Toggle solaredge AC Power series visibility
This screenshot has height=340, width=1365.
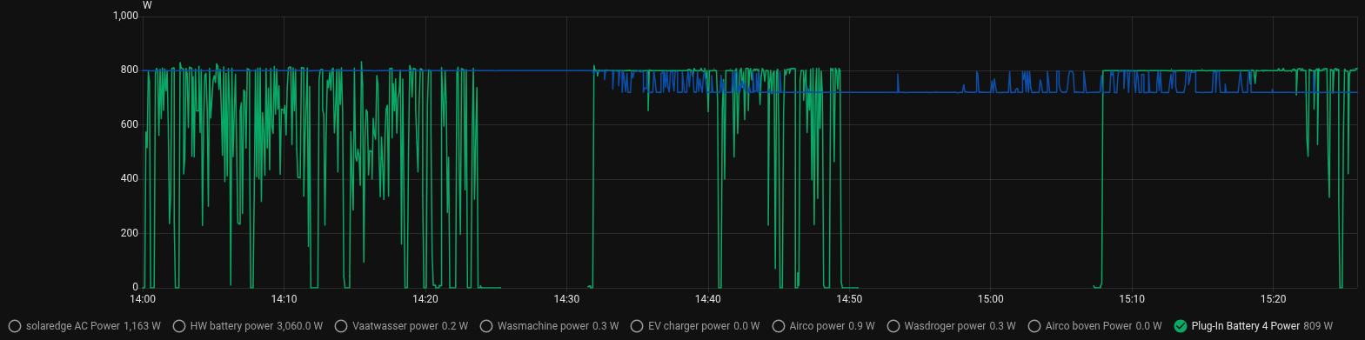[84, 326]
